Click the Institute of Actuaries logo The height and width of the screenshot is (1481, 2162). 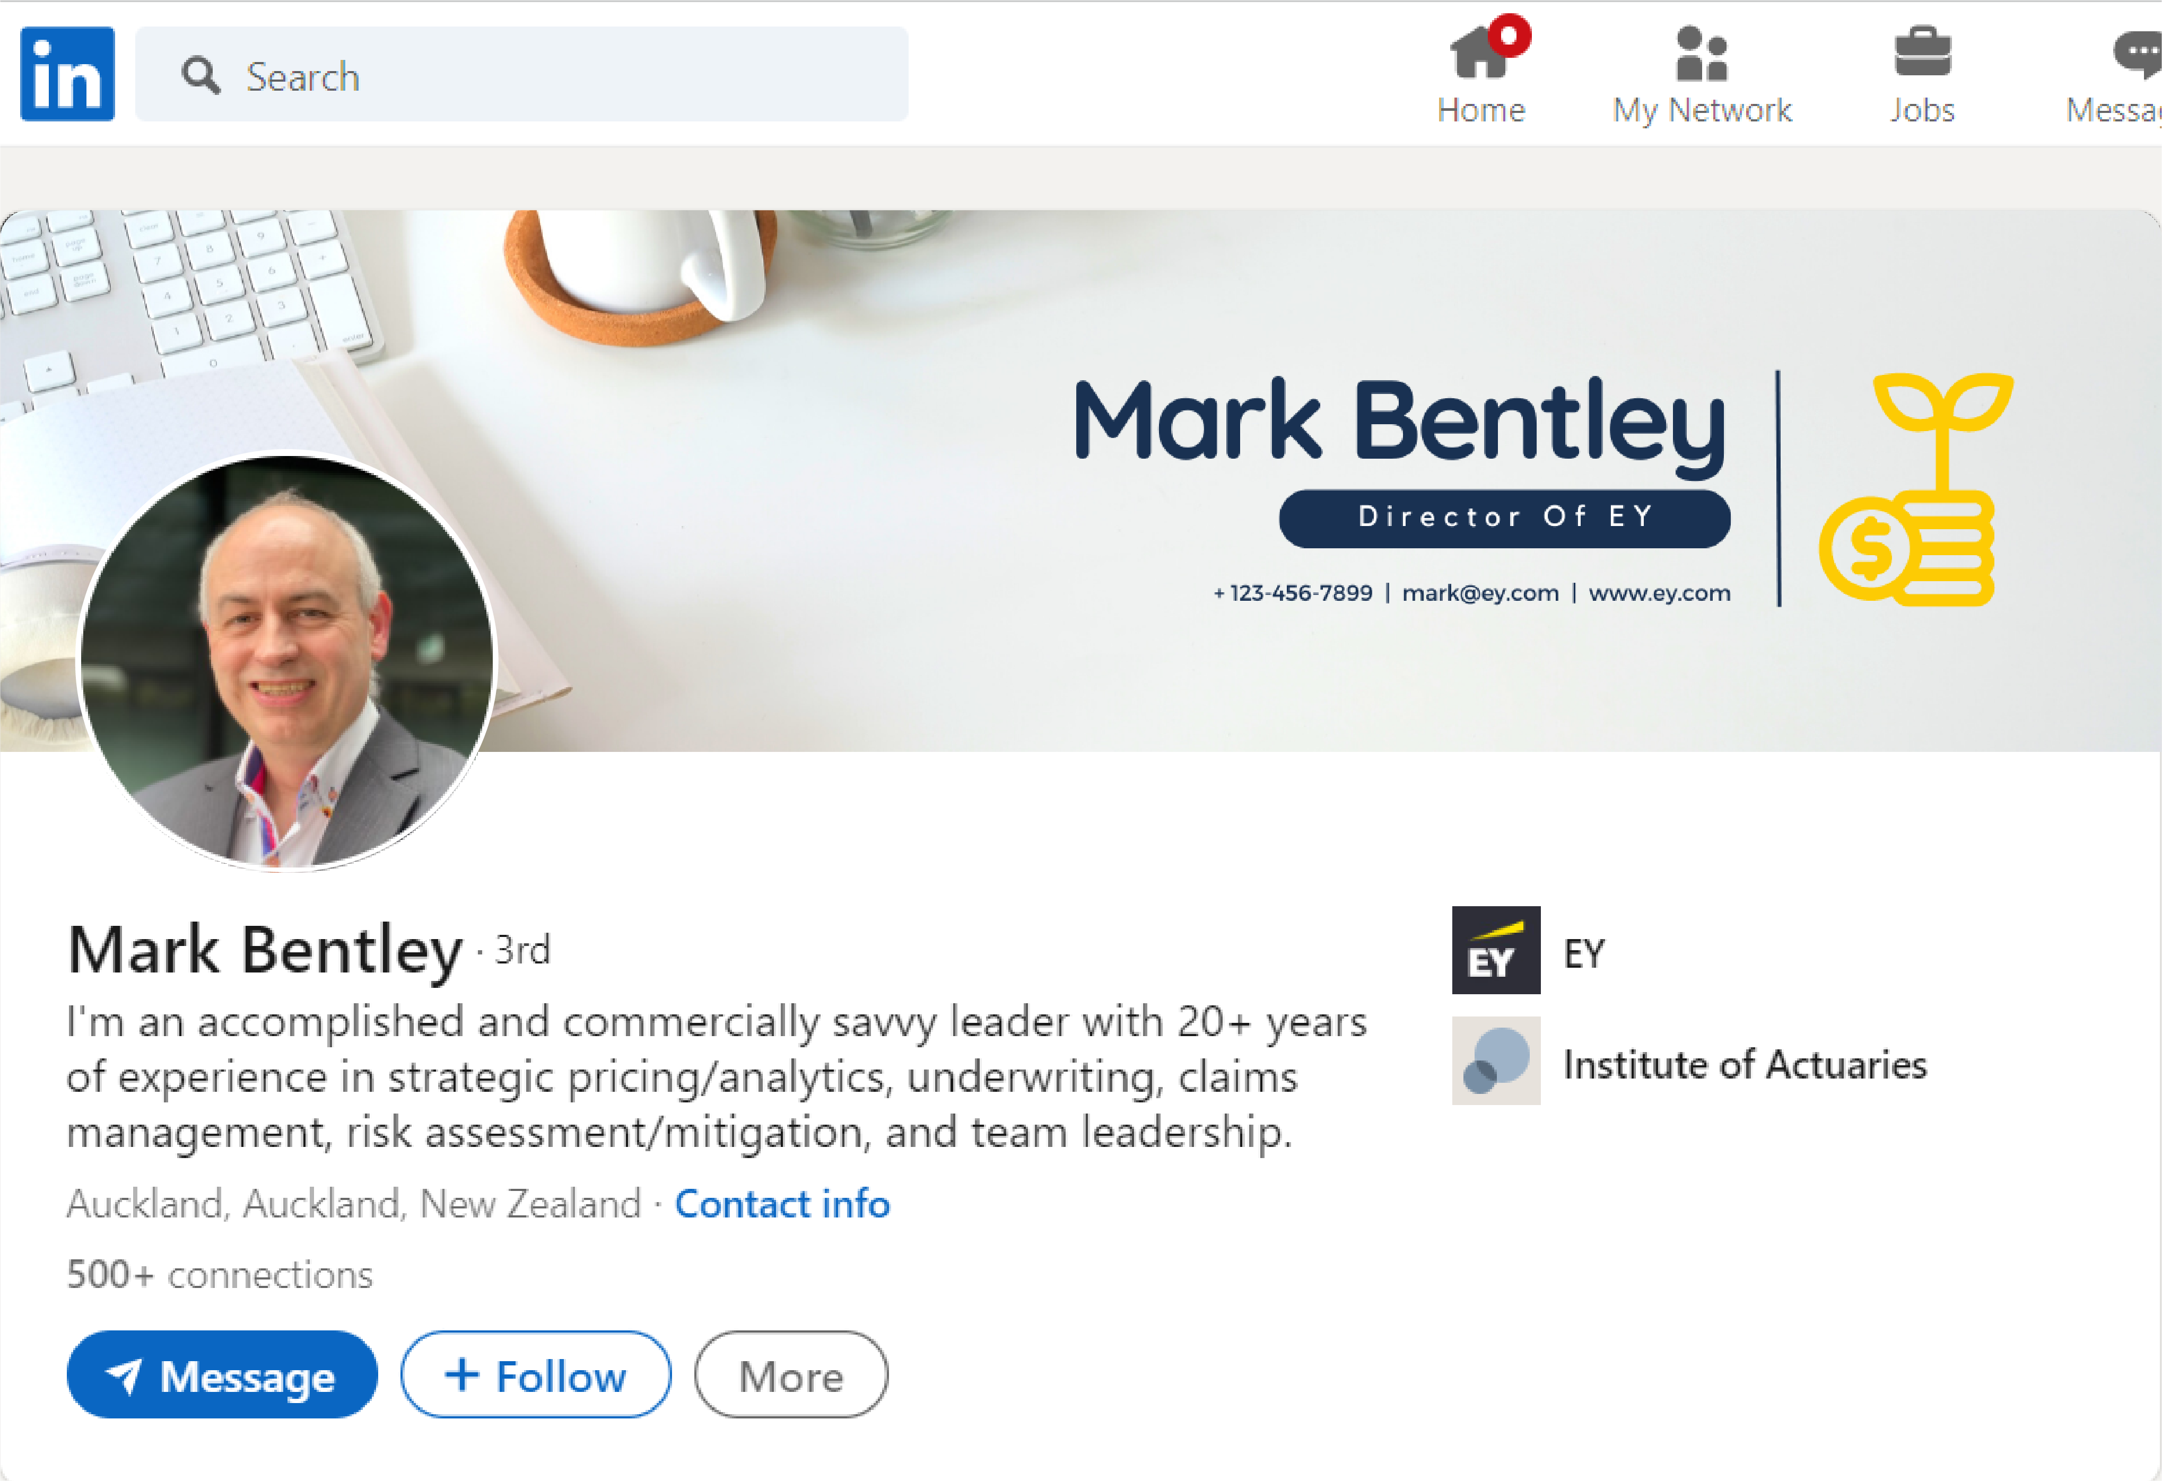1496,1061
